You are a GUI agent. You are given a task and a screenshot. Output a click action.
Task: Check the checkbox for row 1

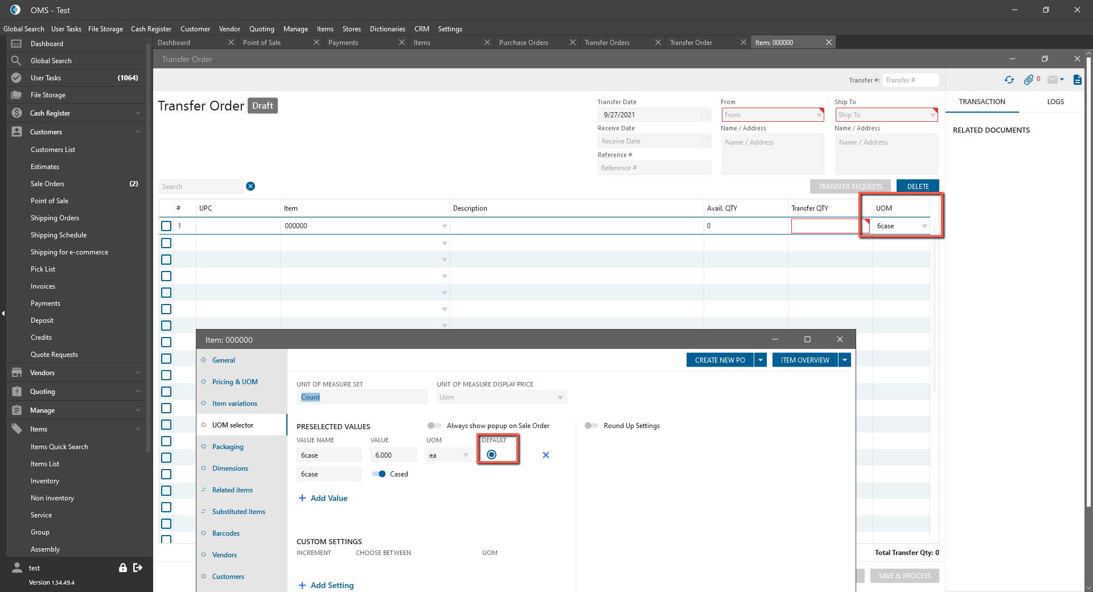[166, 226]
